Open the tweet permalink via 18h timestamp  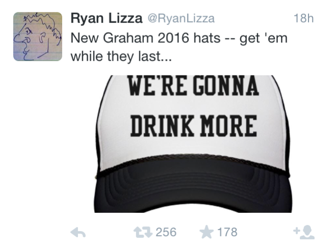[303, 18]
